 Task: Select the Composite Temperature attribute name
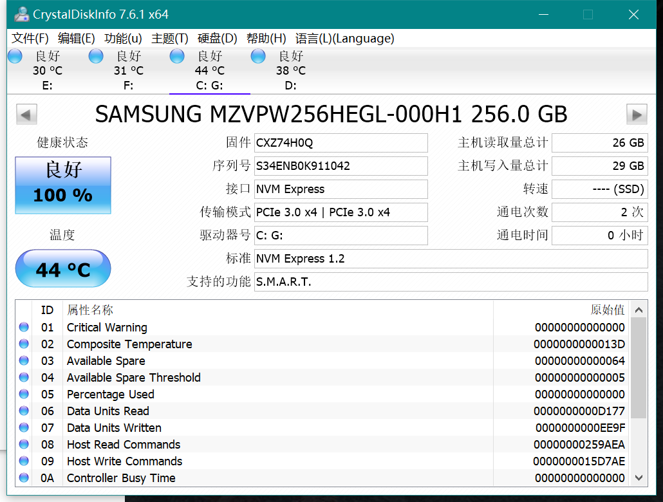click(x=129, y=344)
